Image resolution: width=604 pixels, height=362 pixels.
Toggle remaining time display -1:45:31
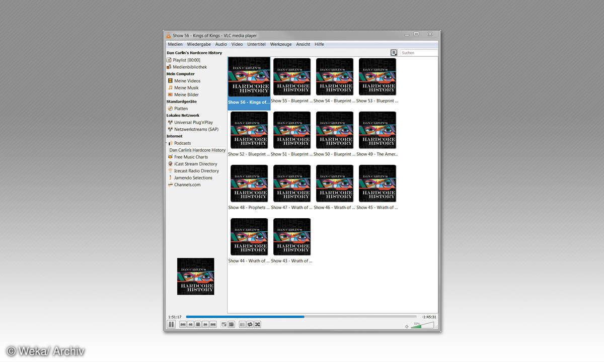coord(429,317)
